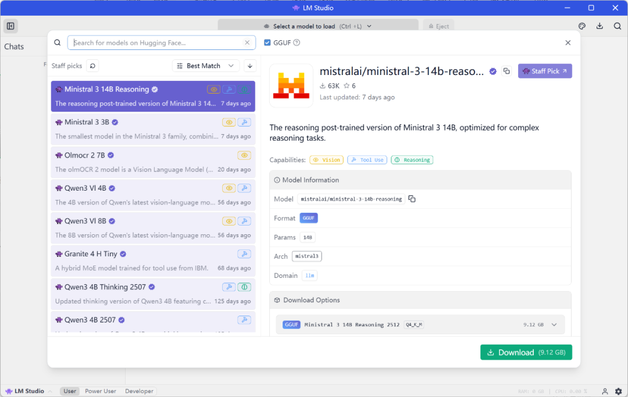Open the GGUF help question mark icon

(x=297, y=42)
